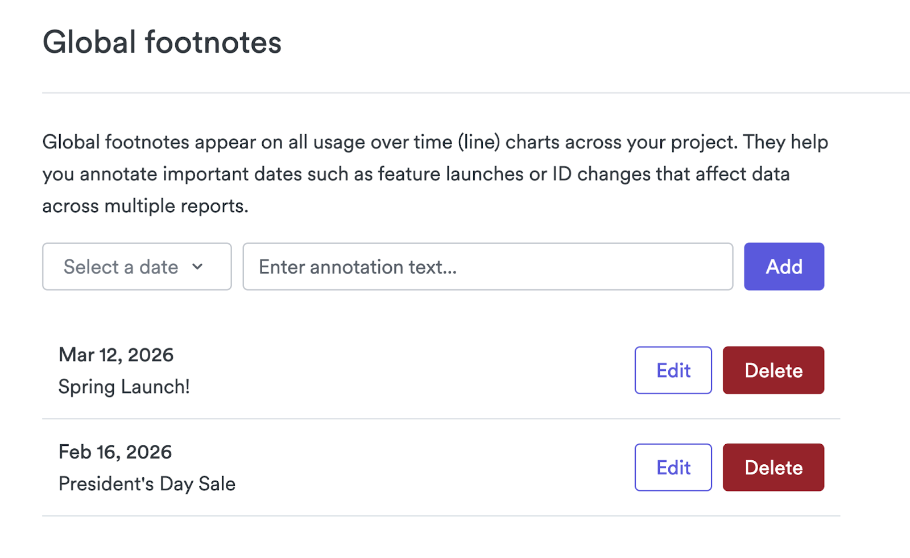Viewport: 910px width, 558px height.
Task: Click the "Mar 12, 2026" date label
Action: pos(116,355)
